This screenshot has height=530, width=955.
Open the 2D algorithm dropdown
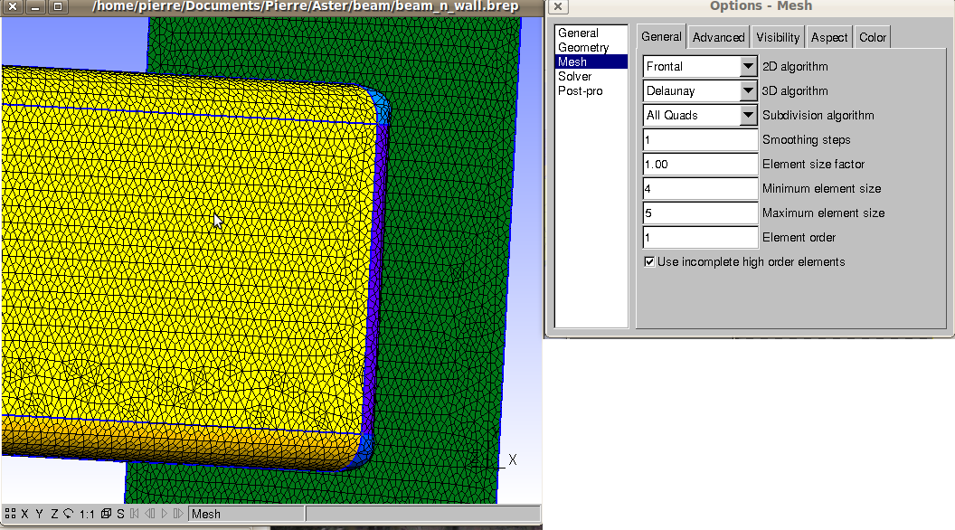pos(748,66)
